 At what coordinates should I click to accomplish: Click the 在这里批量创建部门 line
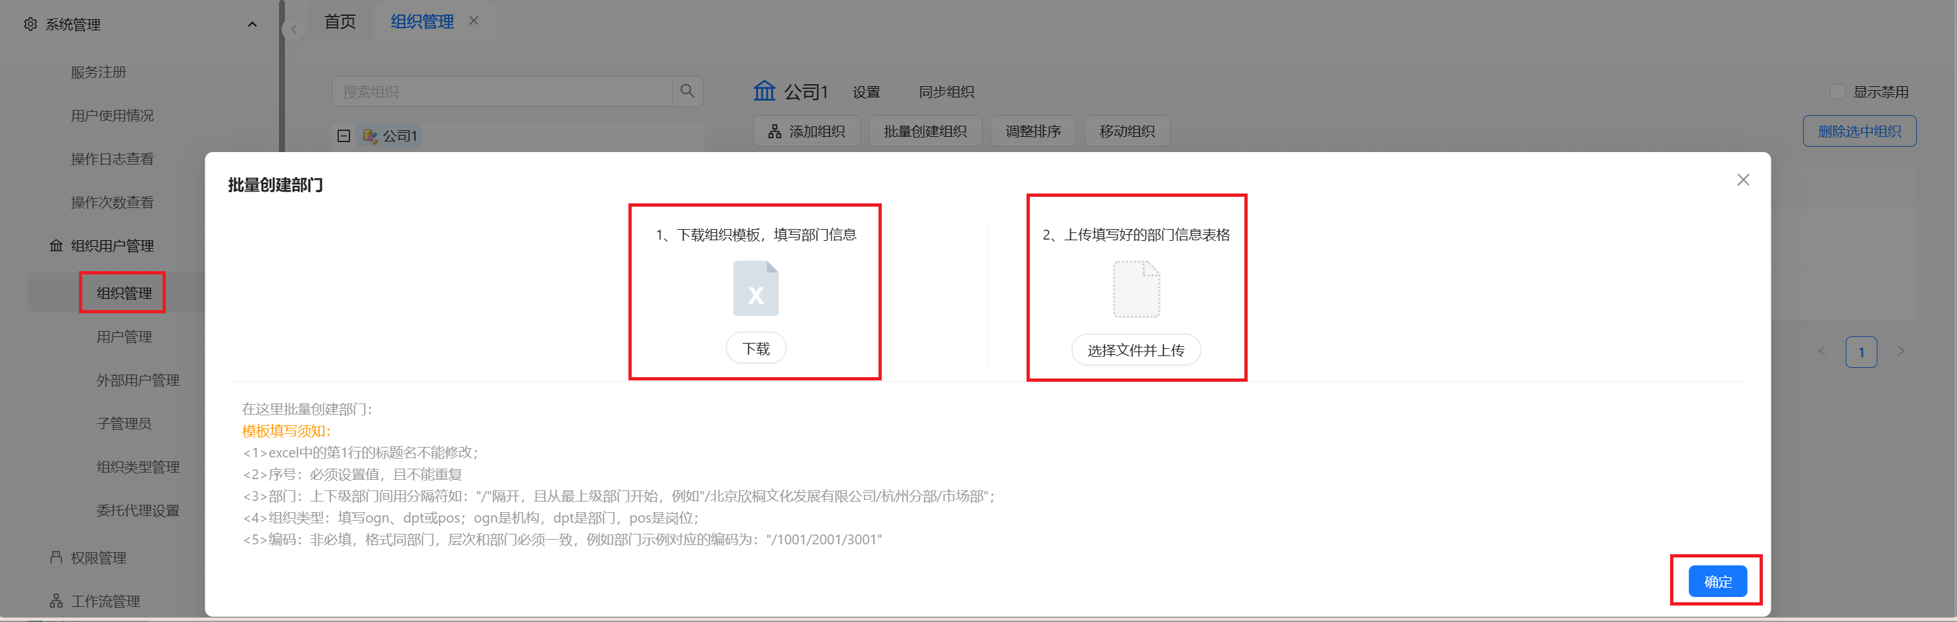pyautogui.click(x=307, y=409)
